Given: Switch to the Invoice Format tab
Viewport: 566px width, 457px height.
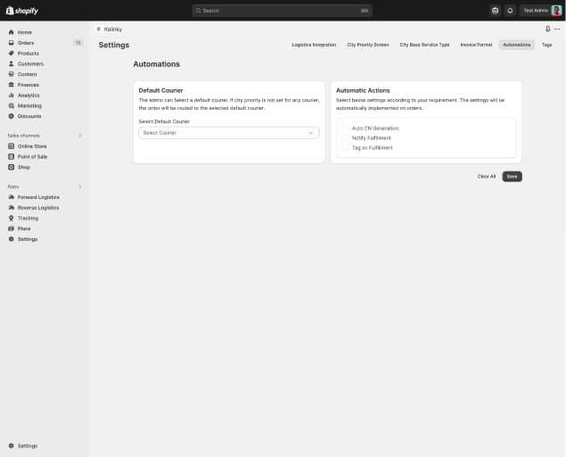Looking at the screenshot, I should pyautogui.click(x=476, y=45).
